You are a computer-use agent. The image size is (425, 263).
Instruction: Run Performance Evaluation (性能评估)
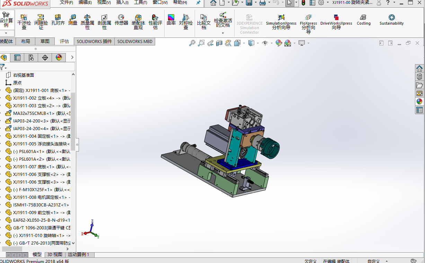[x=155, y=22]
